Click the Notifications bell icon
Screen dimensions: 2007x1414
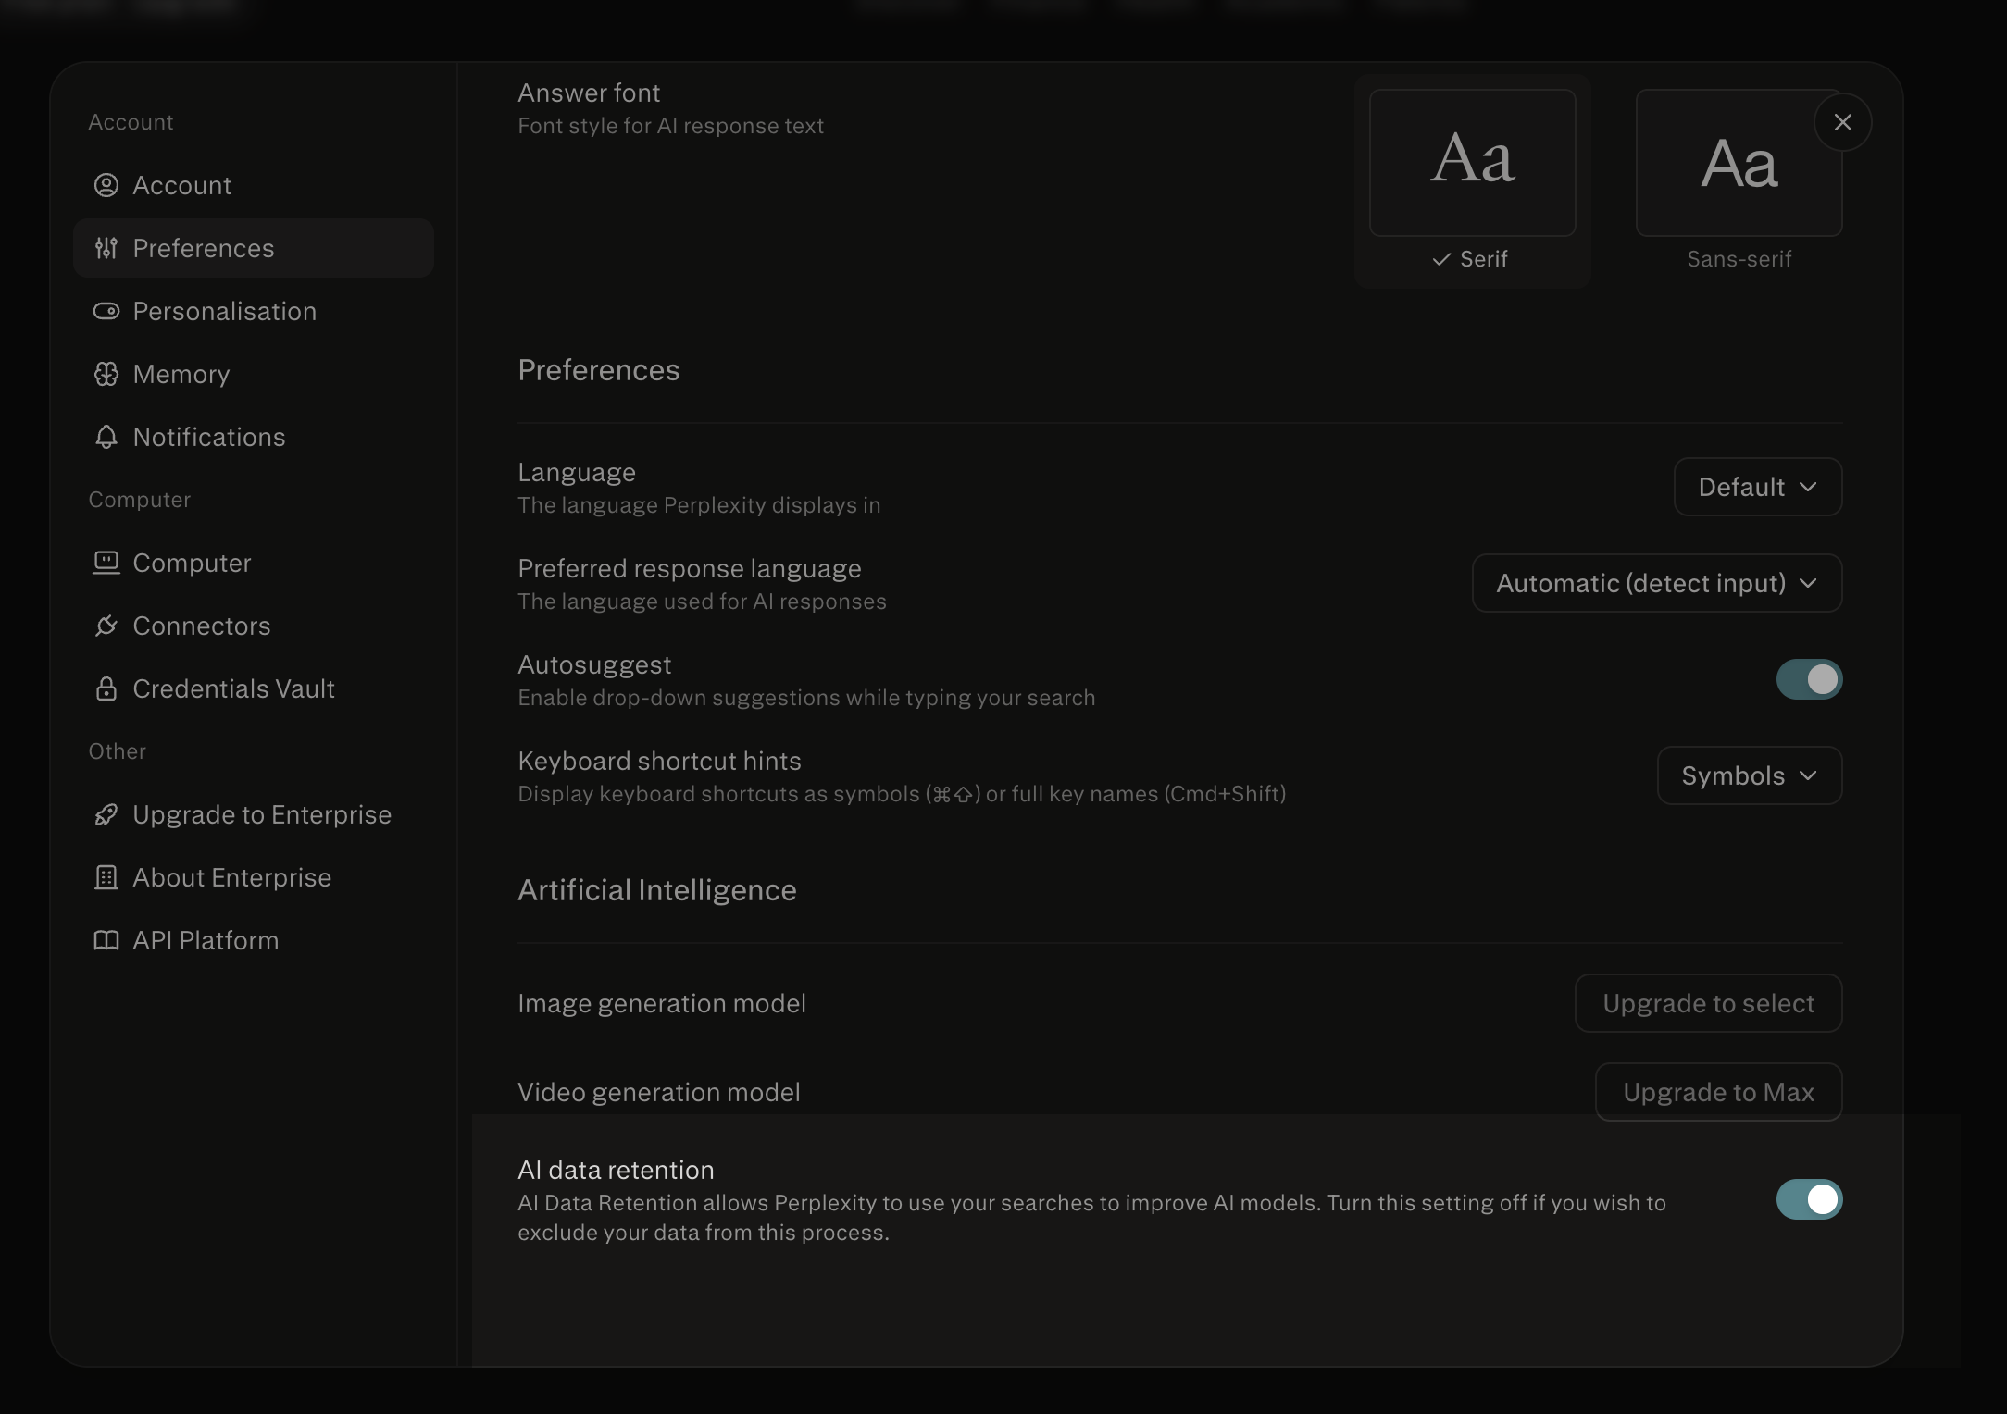pyautogui.click(x=106, y=437)
